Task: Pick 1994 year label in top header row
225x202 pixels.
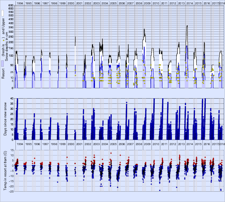Action: 20,3
